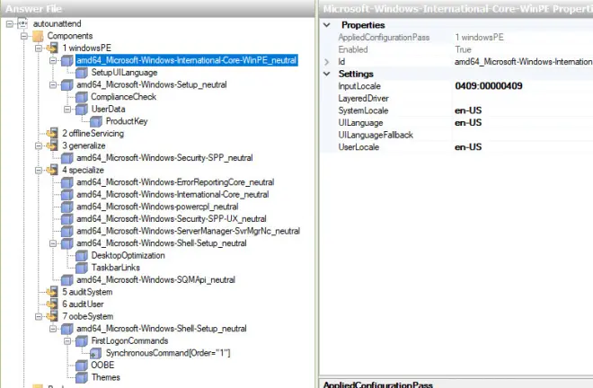Expand the Id property row

pyautogui.click(x=327, y=62)
